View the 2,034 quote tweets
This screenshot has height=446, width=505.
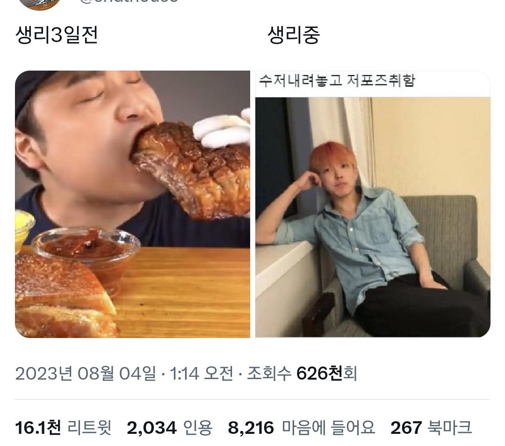click(x=151, y=428)
